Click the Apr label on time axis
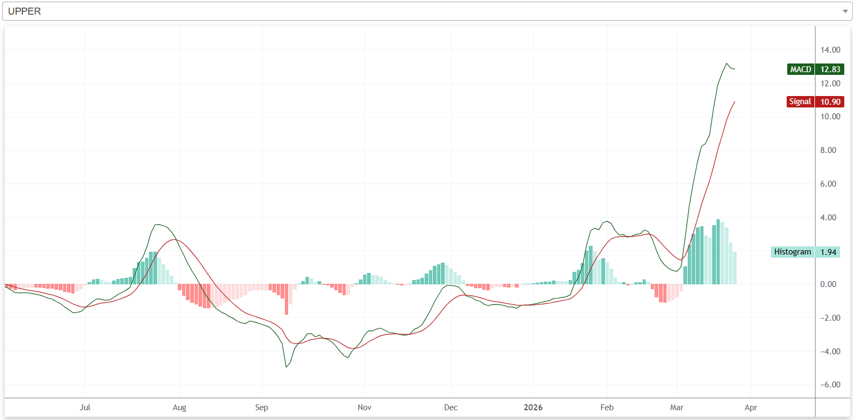The height and width of the screenshot is (420, 853). pyautogui.click(x=751, y=408)
